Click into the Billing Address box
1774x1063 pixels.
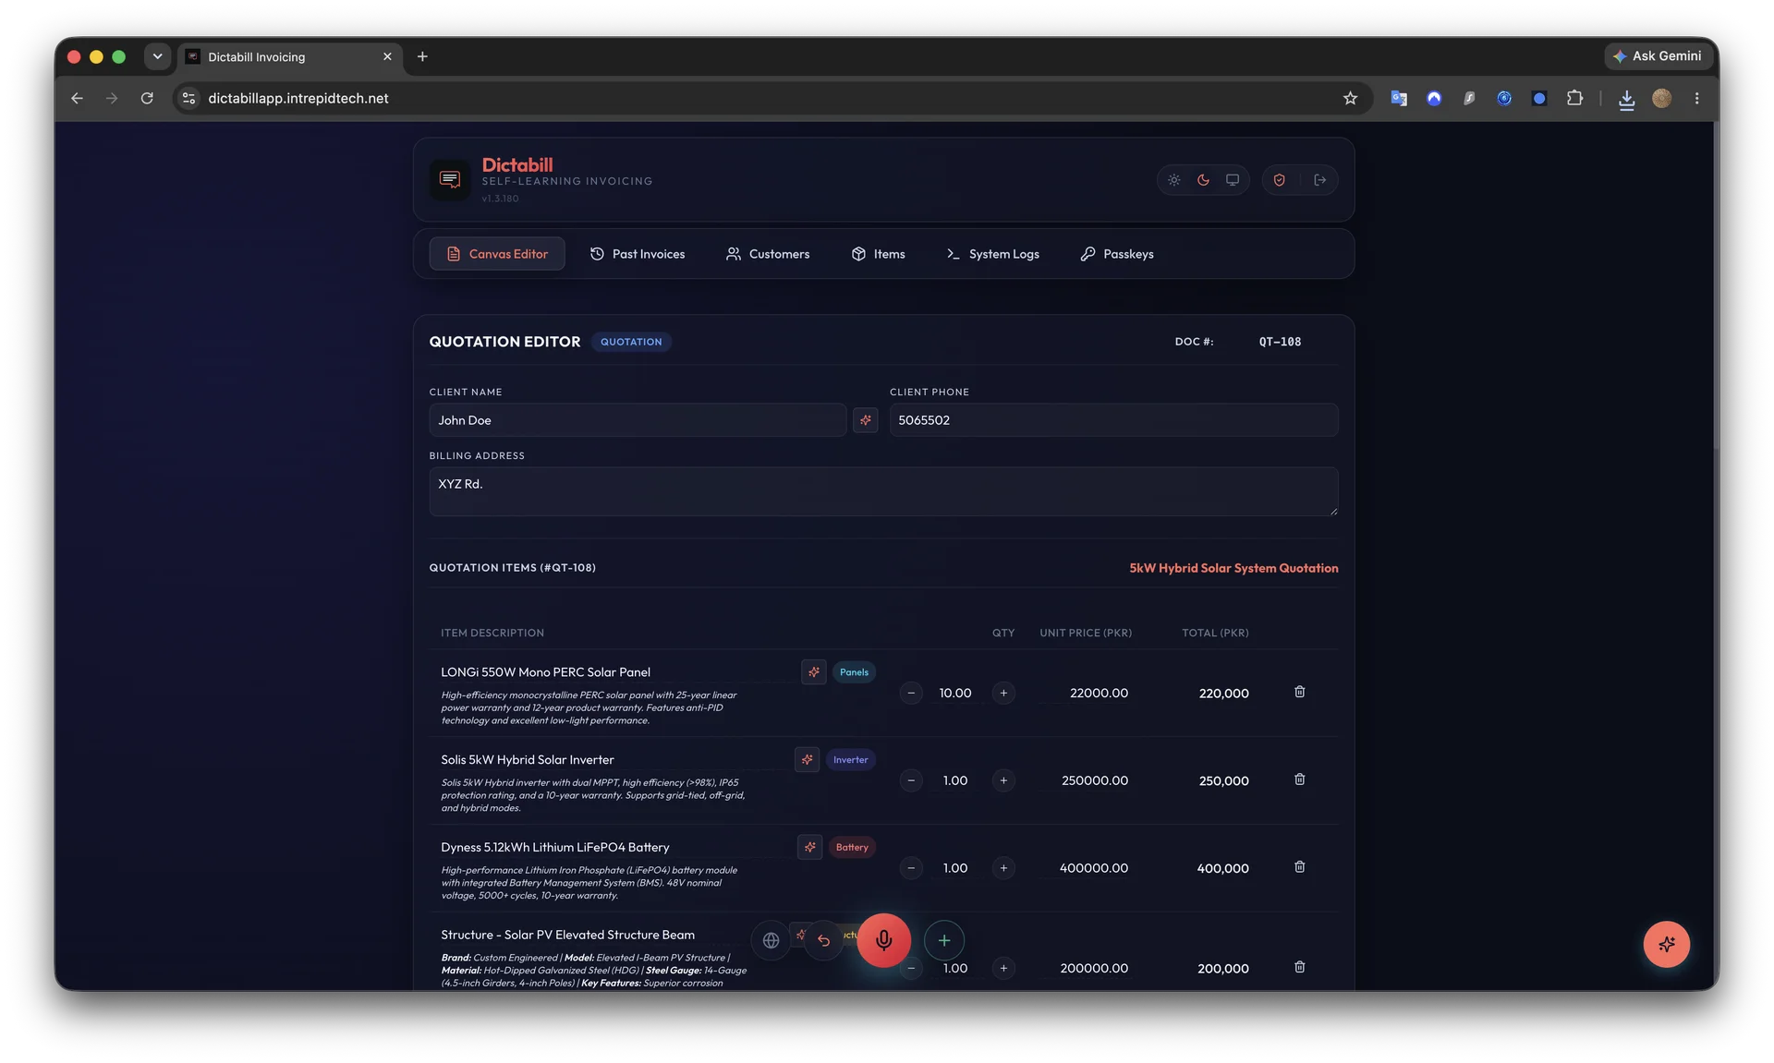[x=883, y=491]
